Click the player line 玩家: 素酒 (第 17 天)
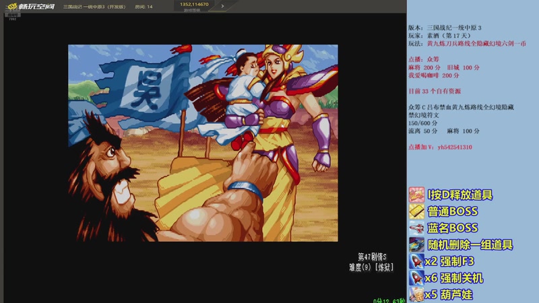This screenshot has width=539, height=303. [x=440, y=36]
